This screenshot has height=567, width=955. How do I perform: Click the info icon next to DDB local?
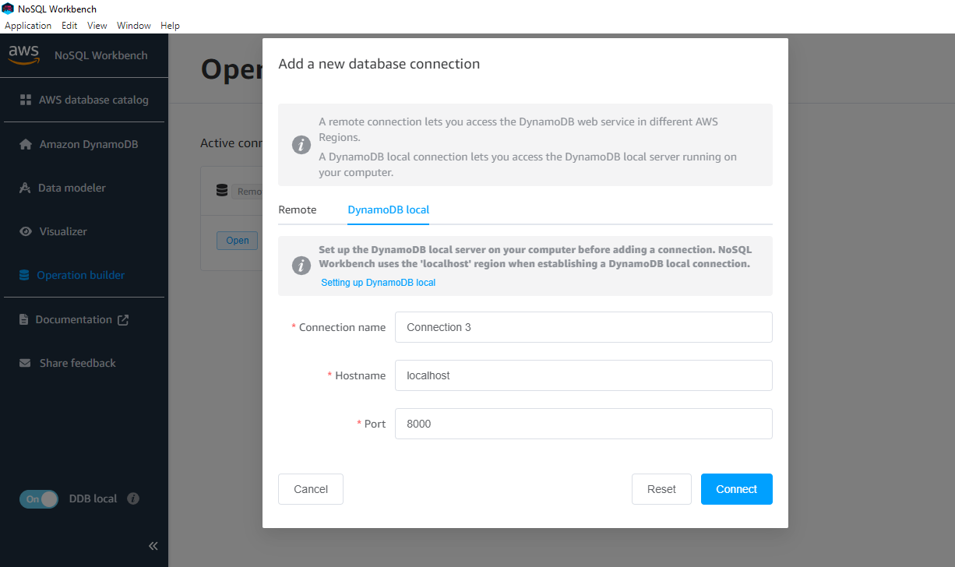coord(133,498)
